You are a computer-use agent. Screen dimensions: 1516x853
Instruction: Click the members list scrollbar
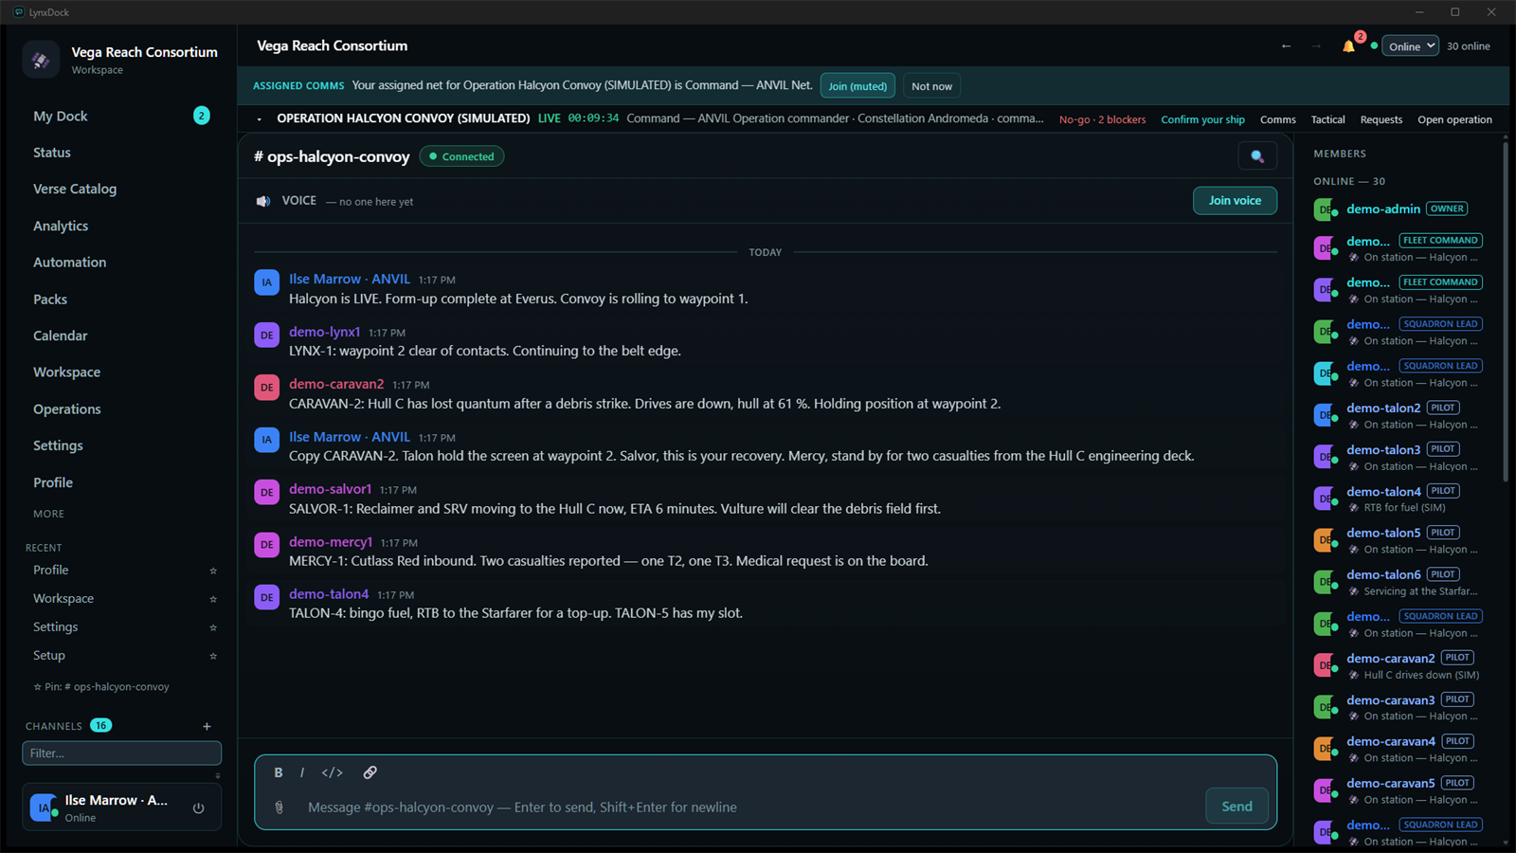click(1505, 313)
